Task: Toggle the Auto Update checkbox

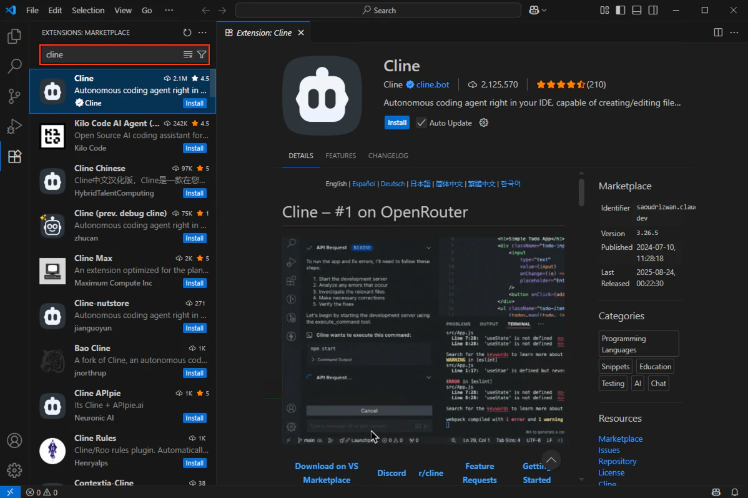Action: click(x=421, y=122)
